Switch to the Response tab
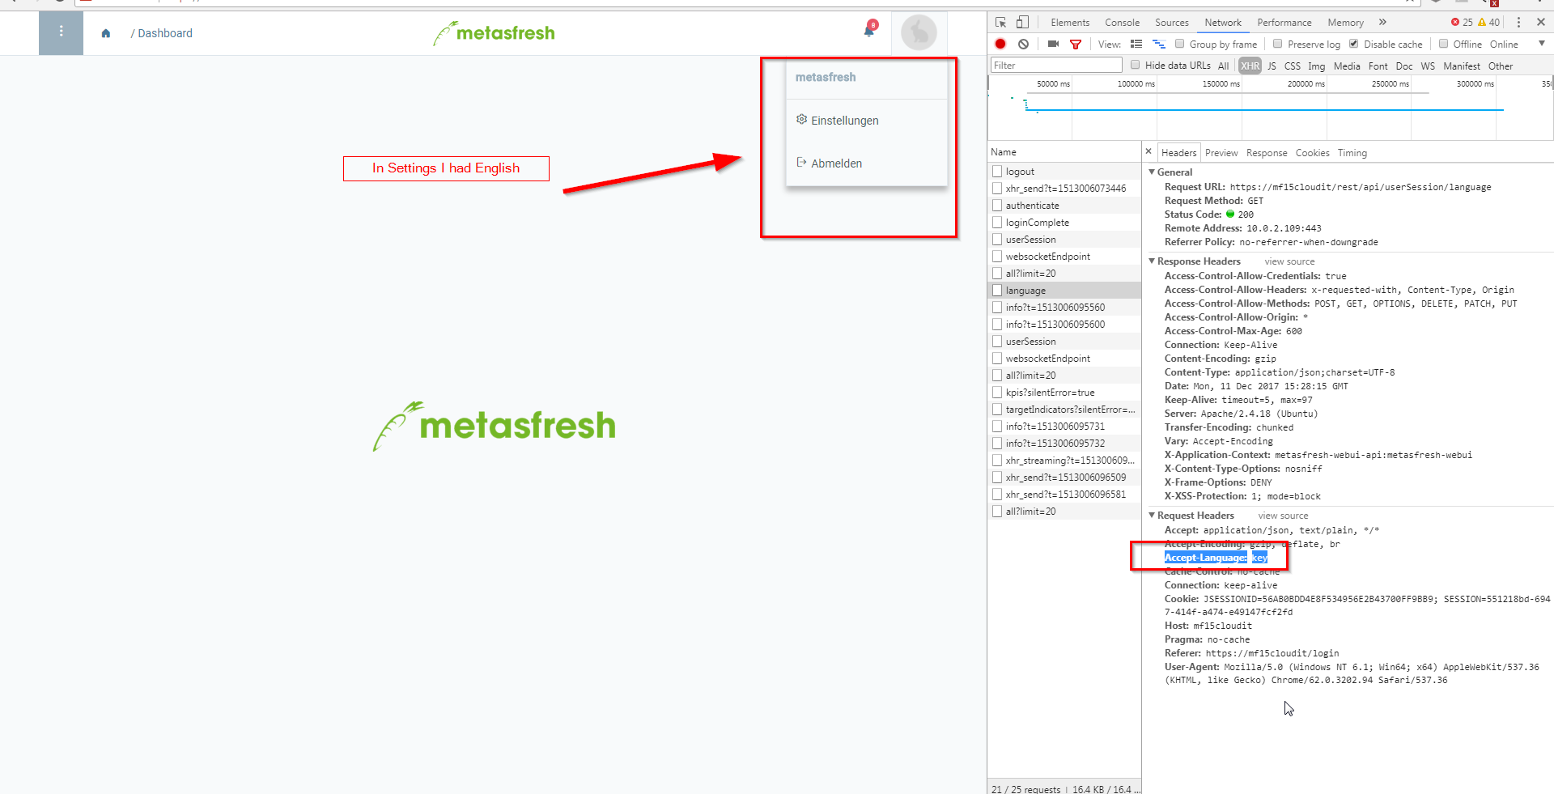1554x794 pixels. [1266, 153]
